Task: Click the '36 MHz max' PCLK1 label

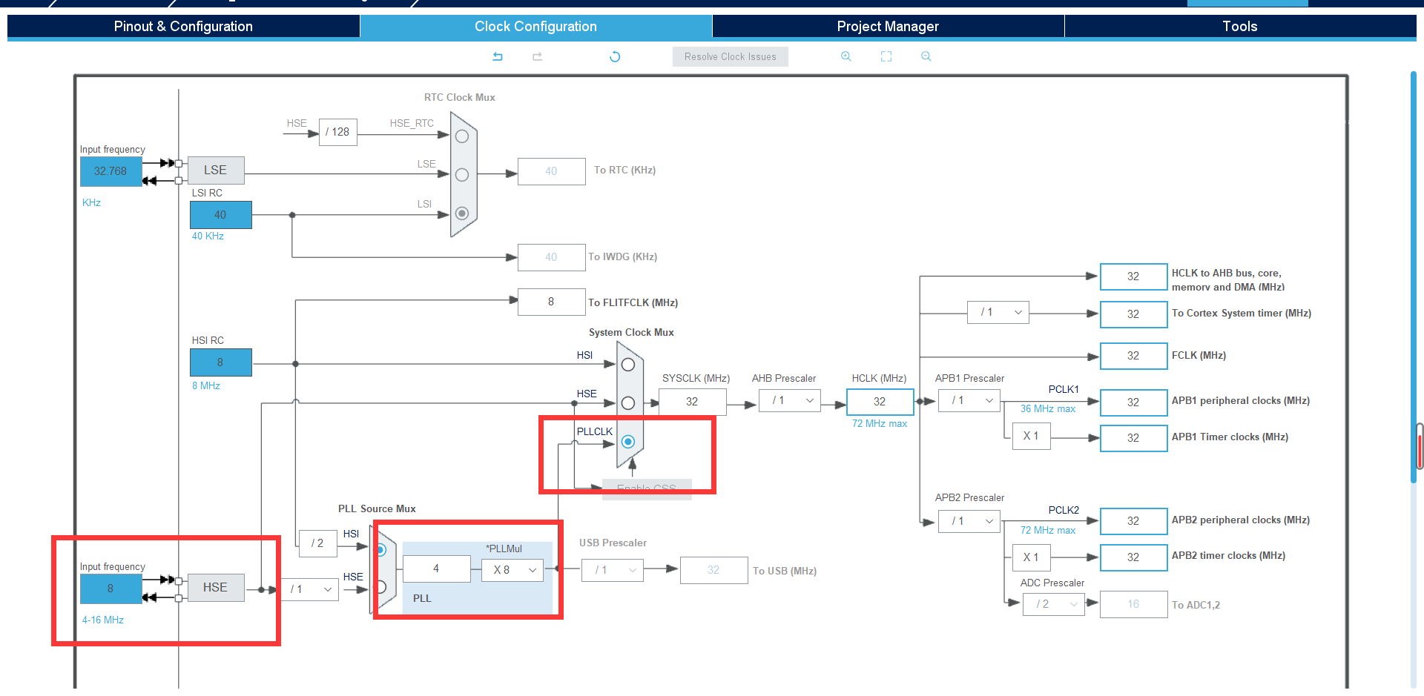Action: click(1047, 409)
